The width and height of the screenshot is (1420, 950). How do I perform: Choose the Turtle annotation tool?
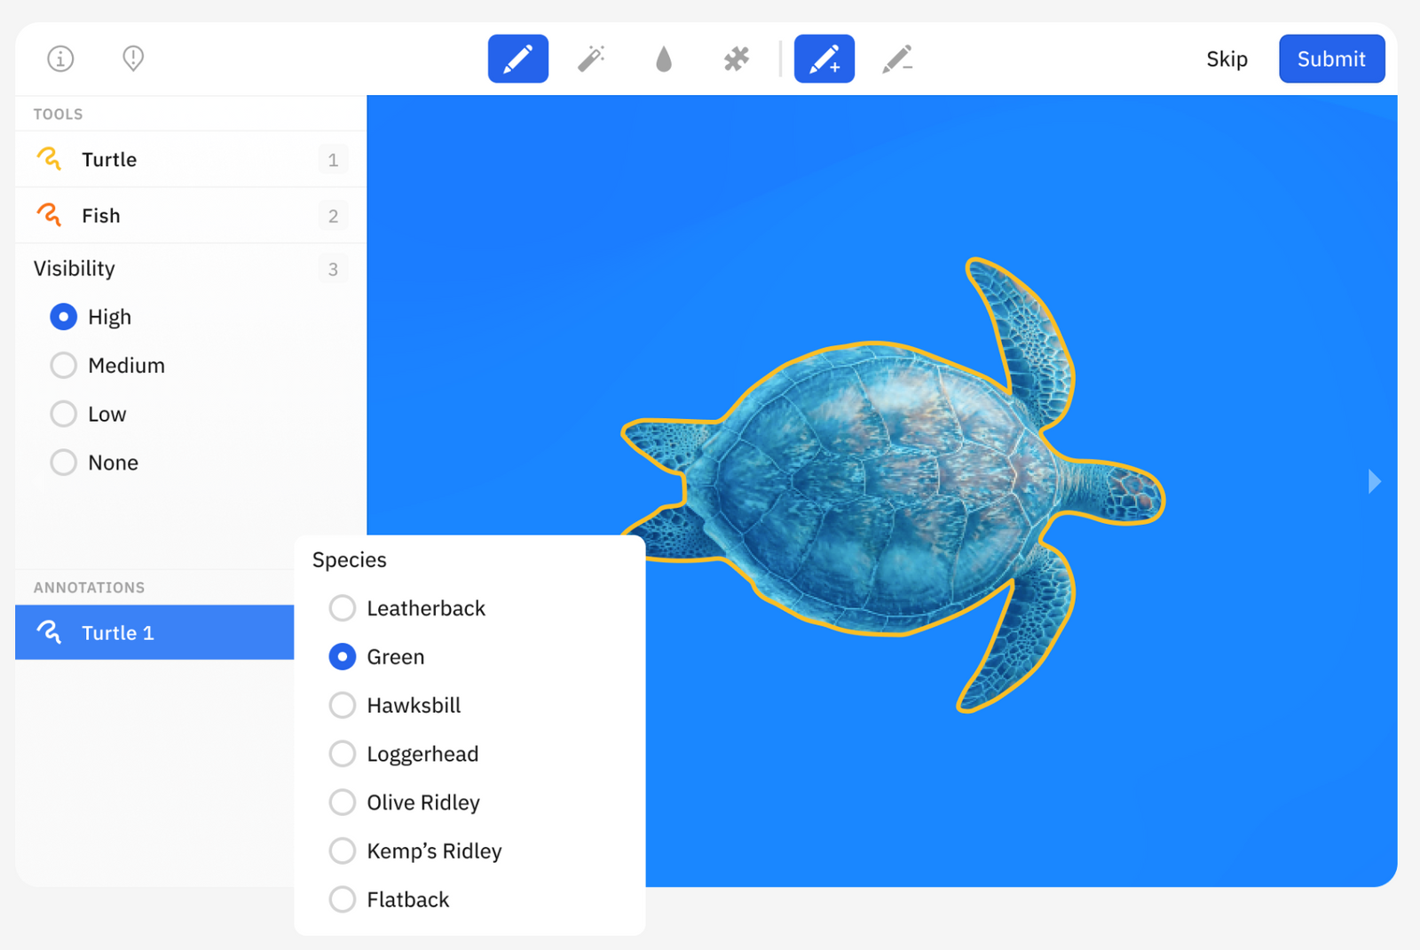click(109, 160)
